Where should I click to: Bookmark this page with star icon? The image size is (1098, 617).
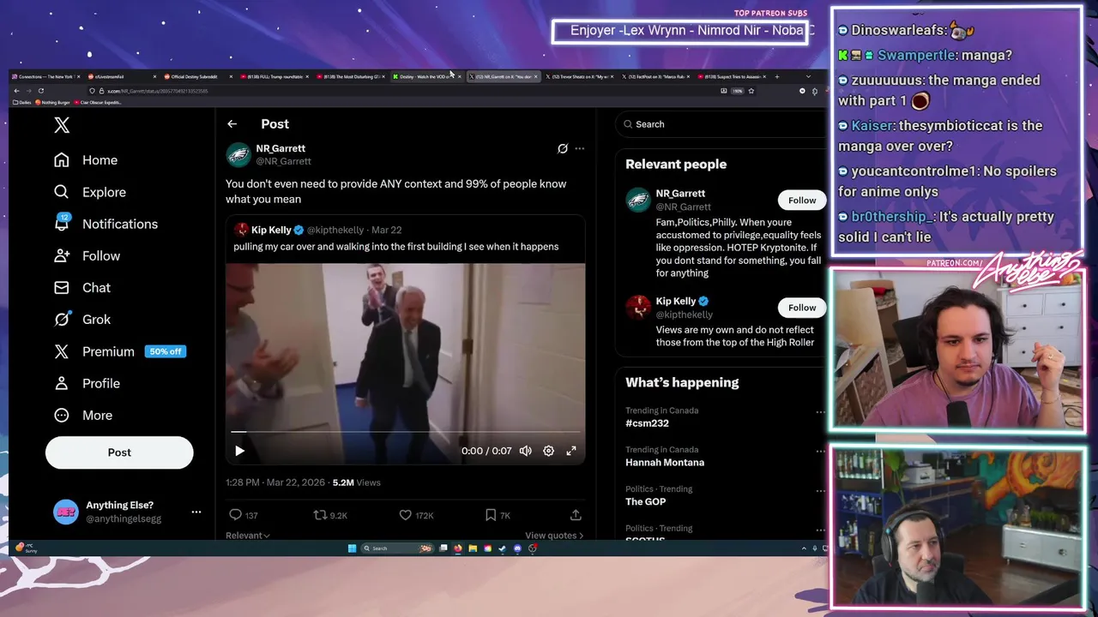pyautogui.click(x=751, y=91)
